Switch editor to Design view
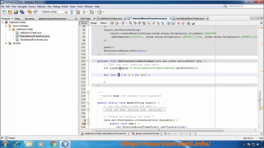 pyautogui.click(x=94, y=23)
